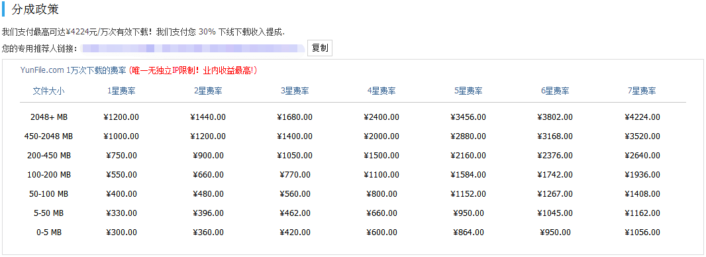
Task: Click the ¥550.00 rate cell
Action: tap(121, 175)
